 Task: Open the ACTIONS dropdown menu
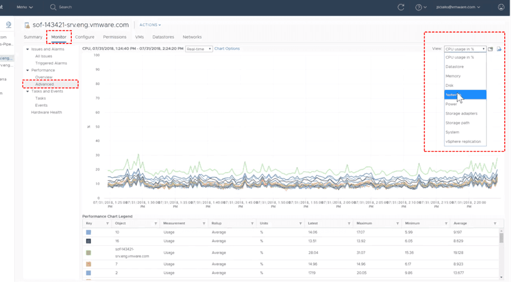point(150,25)
